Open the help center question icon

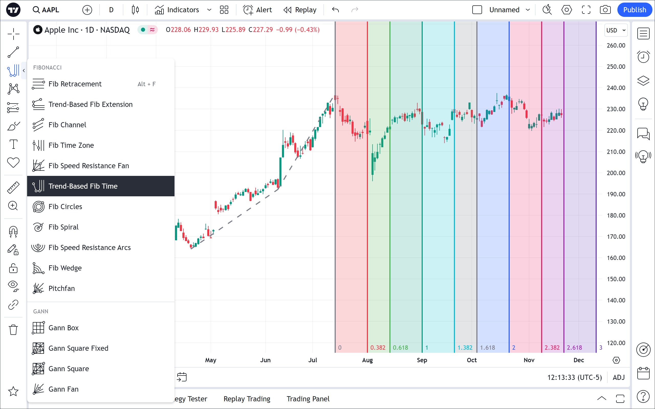[643, 397]
